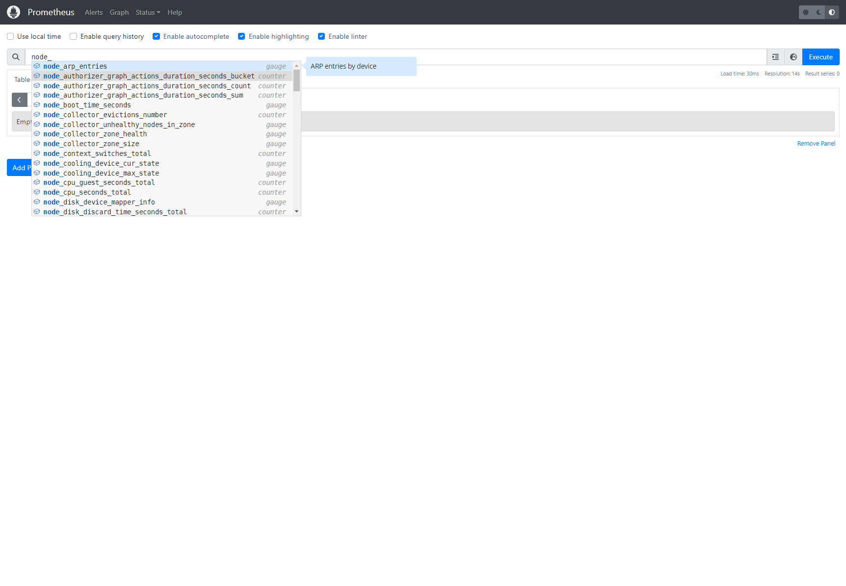This screenshot has width=846, height=586.
Task: Click the Execute button
Action: click(820, 57)
